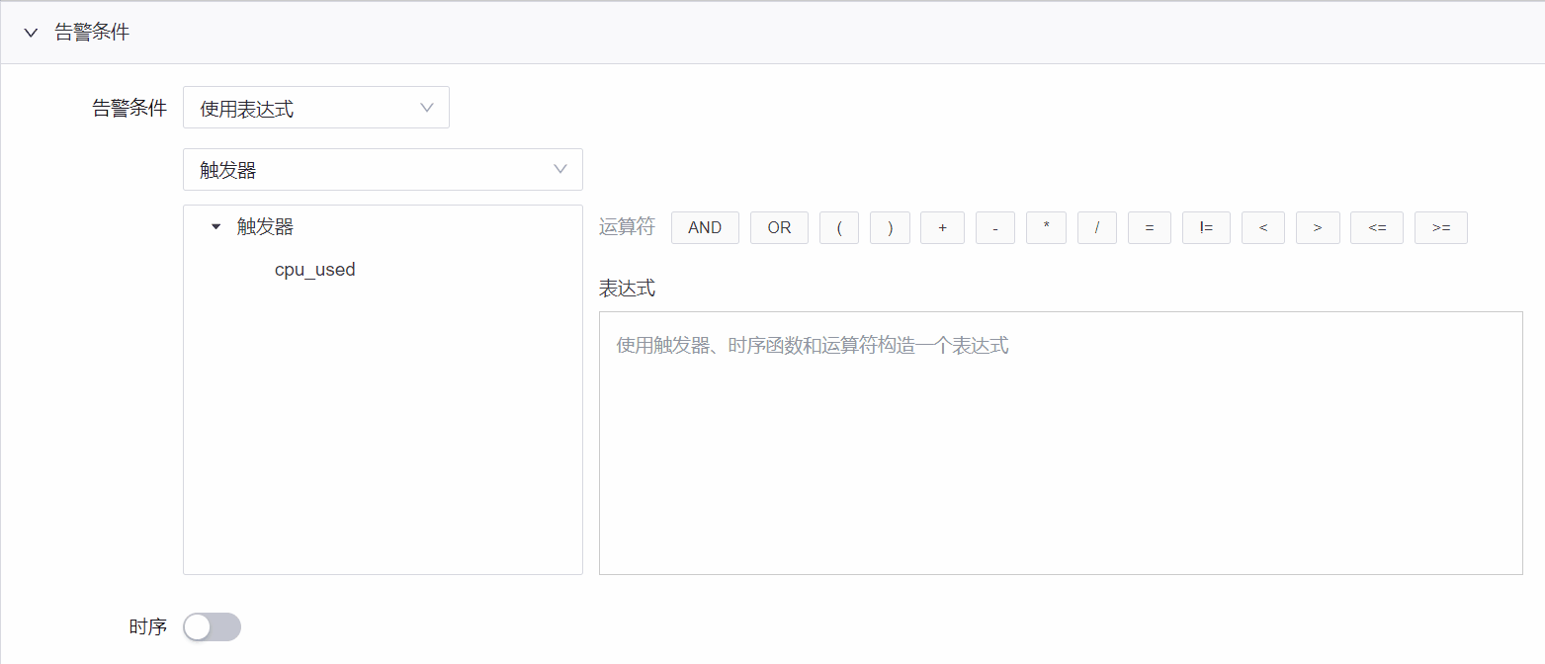Insert the division operator into the expression

coord(1097,227)
